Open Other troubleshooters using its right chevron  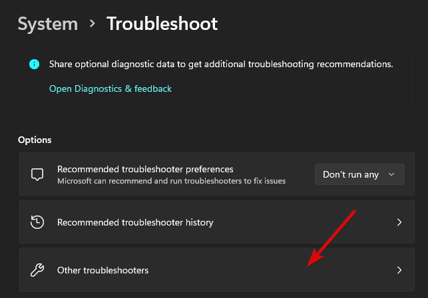coord(399,270)
